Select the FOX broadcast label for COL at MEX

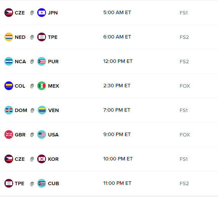click(185, 86)
